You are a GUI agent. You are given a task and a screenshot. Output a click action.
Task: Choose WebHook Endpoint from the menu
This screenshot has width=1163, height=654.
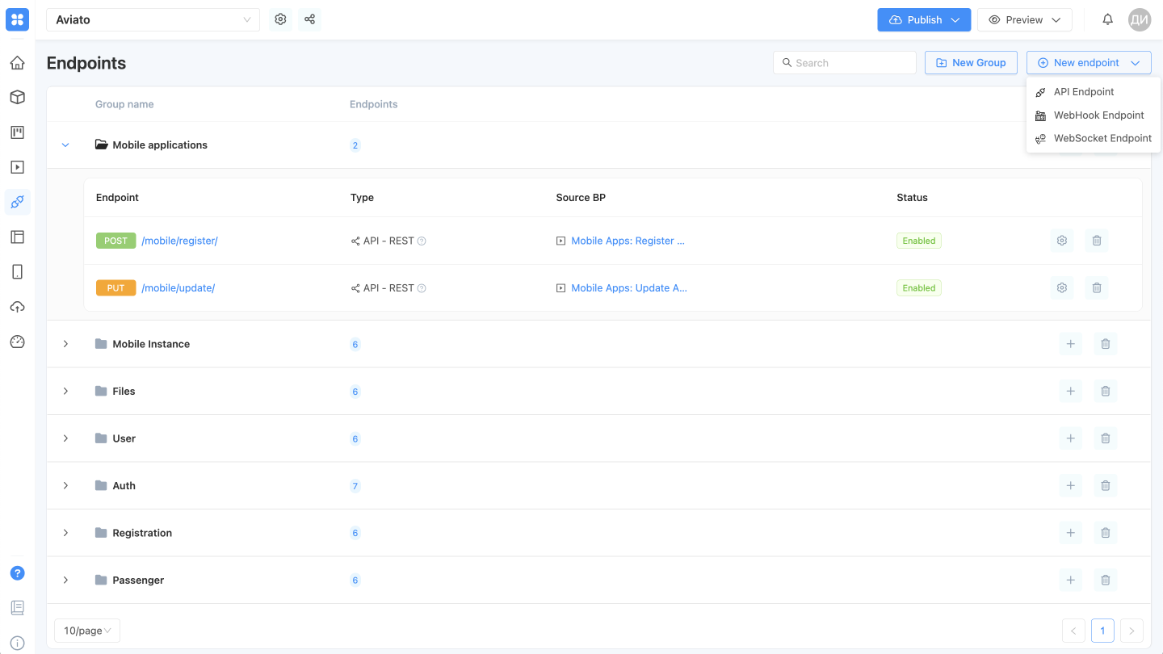pyautogui.click(x=1098, y=115)
